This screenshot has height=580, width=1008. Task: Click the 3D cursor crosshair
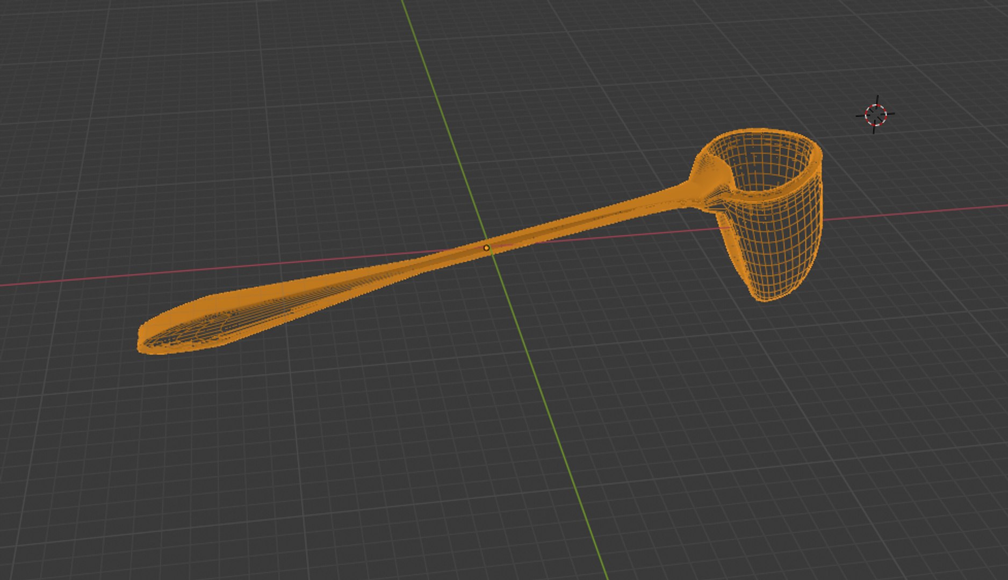tap(875, 114)
